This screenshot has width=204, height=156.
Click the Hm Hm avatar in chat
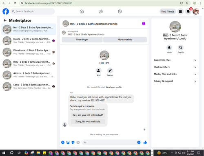(x=104, y=55)
